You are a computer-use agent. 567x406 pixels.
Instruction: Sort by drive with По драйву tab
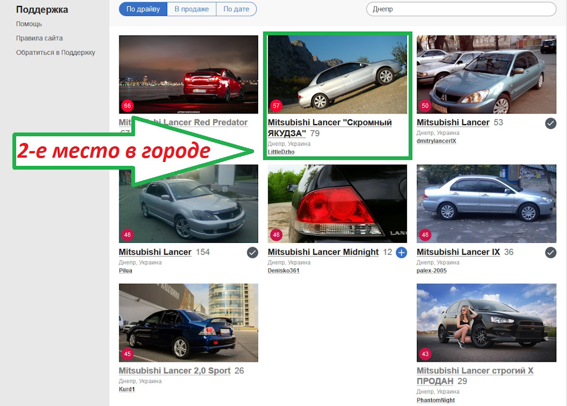pos(143,9)
